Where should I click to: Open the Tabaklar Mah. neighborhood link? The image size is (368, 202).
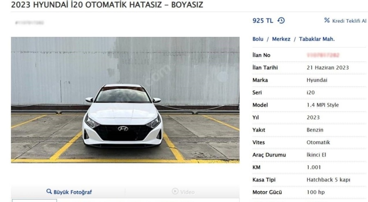(x=316, y=39)
